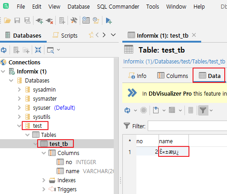Image resolution: width=227 pixels, height=194 pixels.
Task: Click the stop execution circle icon
Action: point(144,110)
